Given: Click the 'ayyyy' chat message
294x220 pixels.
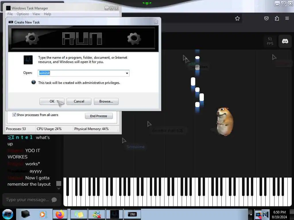Looking at the screenshot, I should tap(36, 171).
